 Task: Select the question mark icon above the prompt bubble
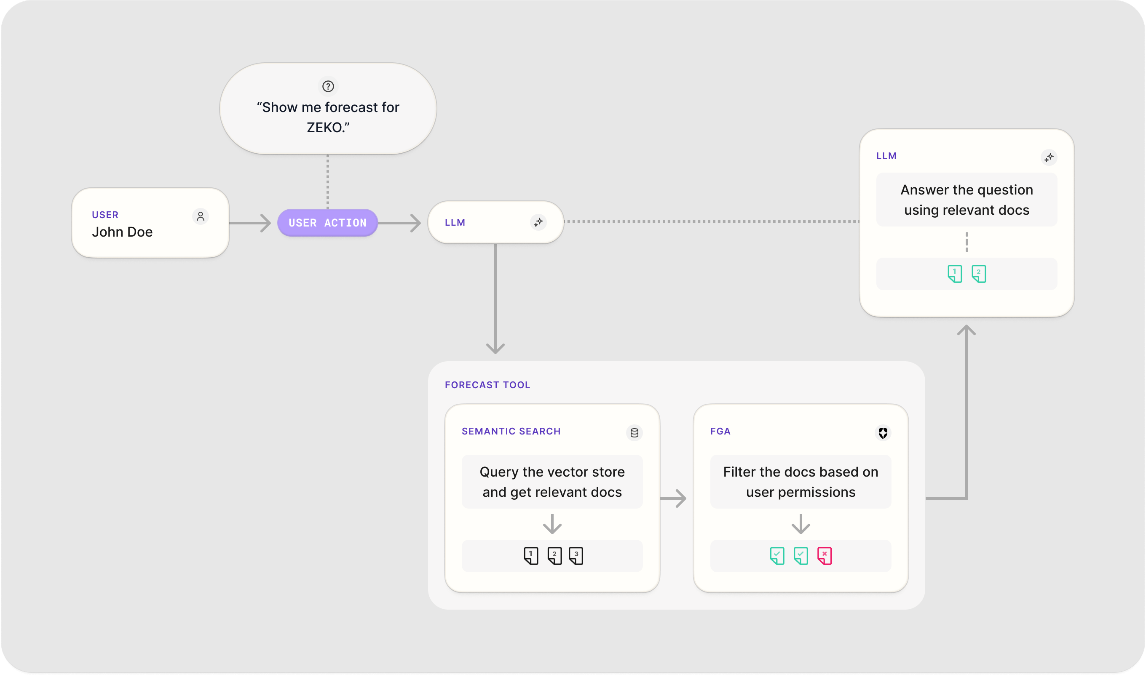tap(328, 86)
